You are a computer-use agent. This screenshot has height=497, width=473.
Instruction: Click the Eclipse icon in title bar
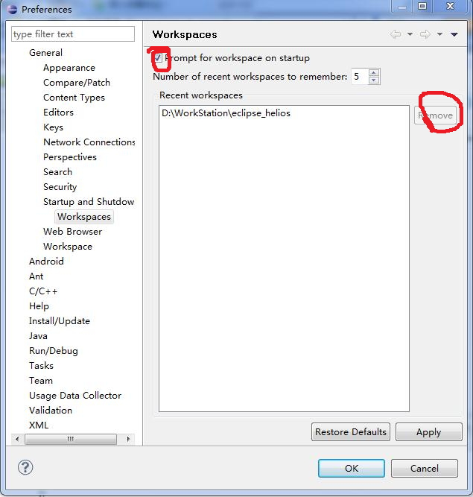13,9
